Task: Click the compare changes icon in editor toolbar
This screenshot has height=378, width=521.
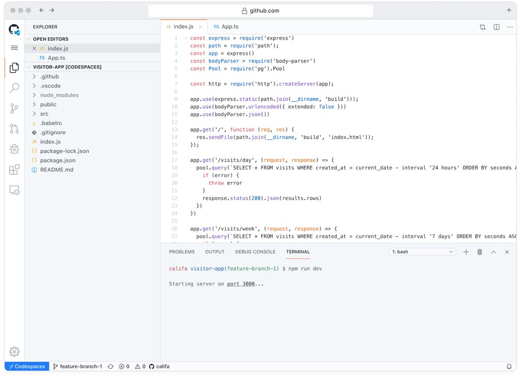Action: click(x=482, y=27)
